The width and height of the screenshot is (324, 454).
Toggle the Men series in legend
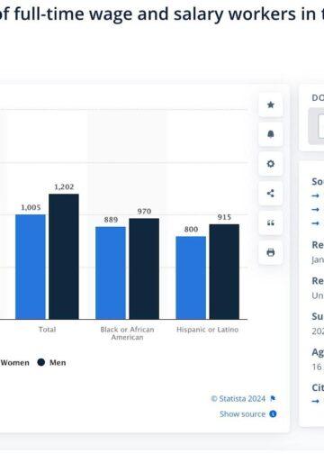[51, 363]
